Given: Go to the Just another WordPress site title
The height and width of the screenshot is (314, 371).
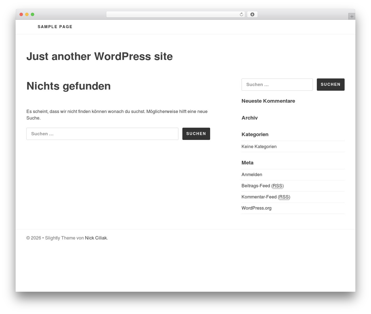Looking at the screenshot, I should [99, 56].
